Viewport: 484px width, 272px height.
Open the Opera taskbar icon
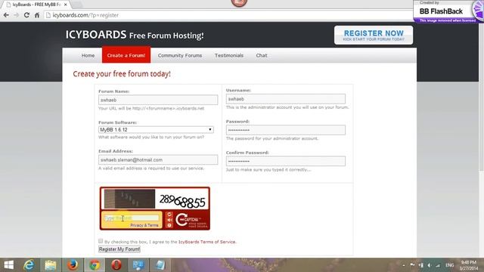(x=116, y=265)
